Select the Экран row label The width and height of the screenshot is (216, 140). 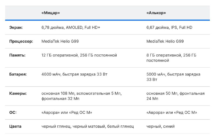16,27
